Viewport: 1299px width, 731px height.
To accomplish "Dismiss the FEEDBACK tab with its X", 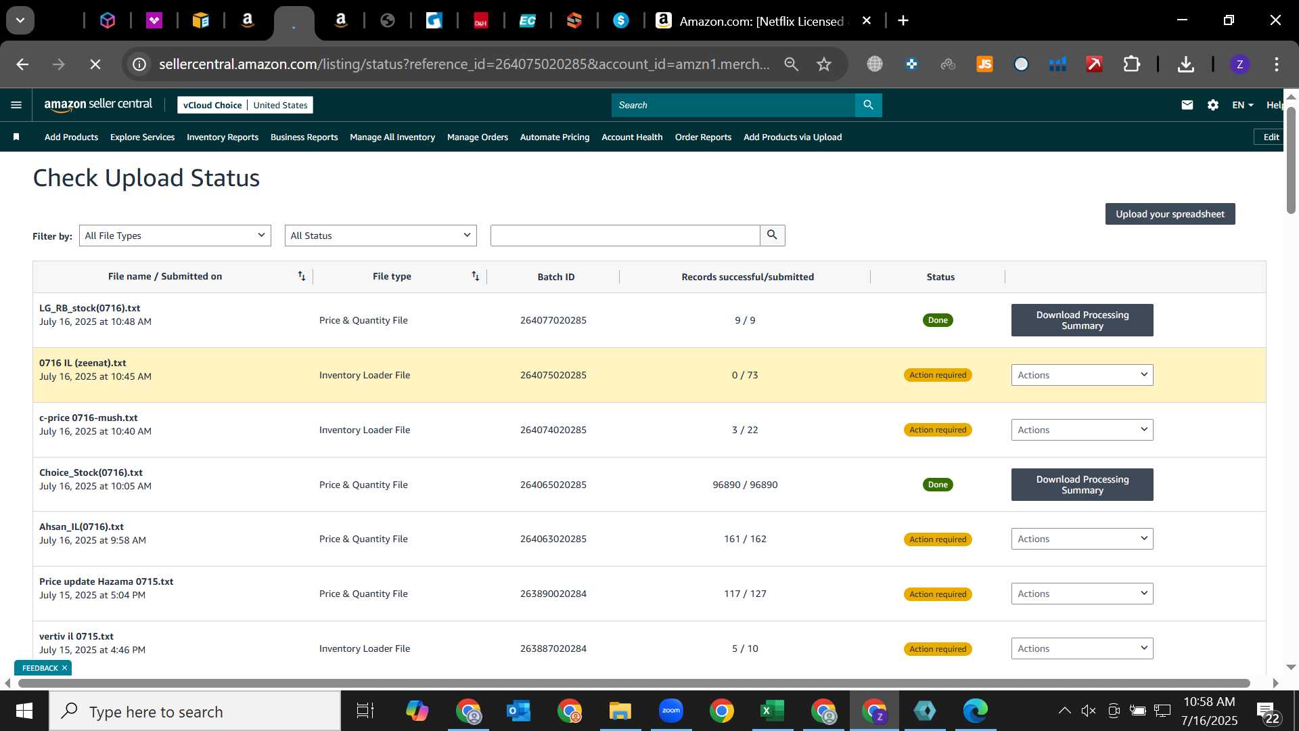I will pyautogui.click(x=65, y=668).
